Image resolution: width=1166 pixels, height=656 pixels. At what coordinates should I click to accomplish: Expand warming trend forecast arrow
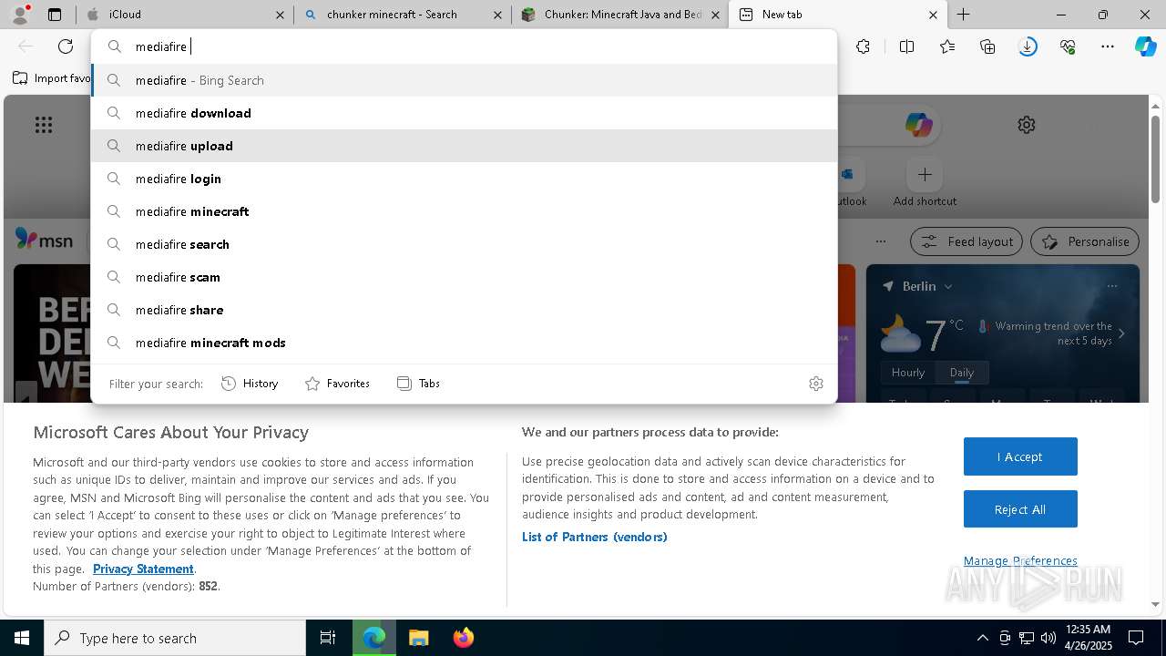1121,333
